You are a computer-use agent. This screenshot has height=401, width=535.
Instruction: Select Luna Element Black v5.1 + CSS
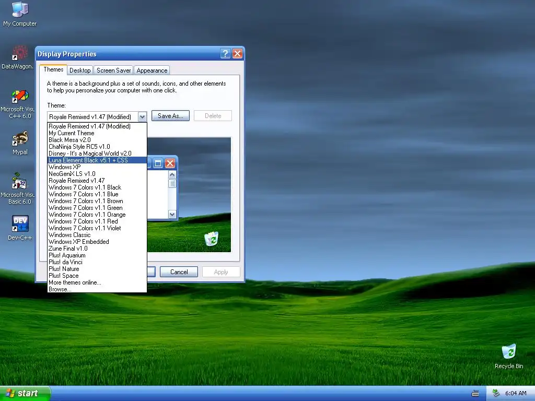click(x=97, y=160)
